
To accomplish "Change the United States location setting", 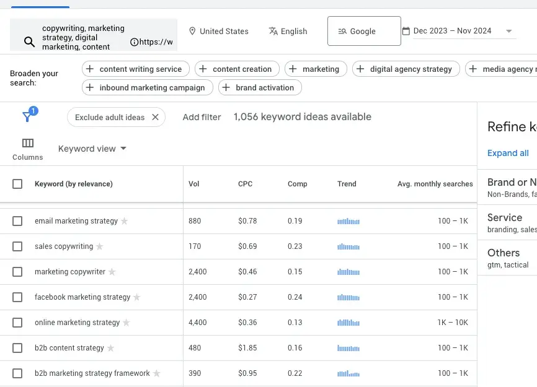I will coord(219,31).
